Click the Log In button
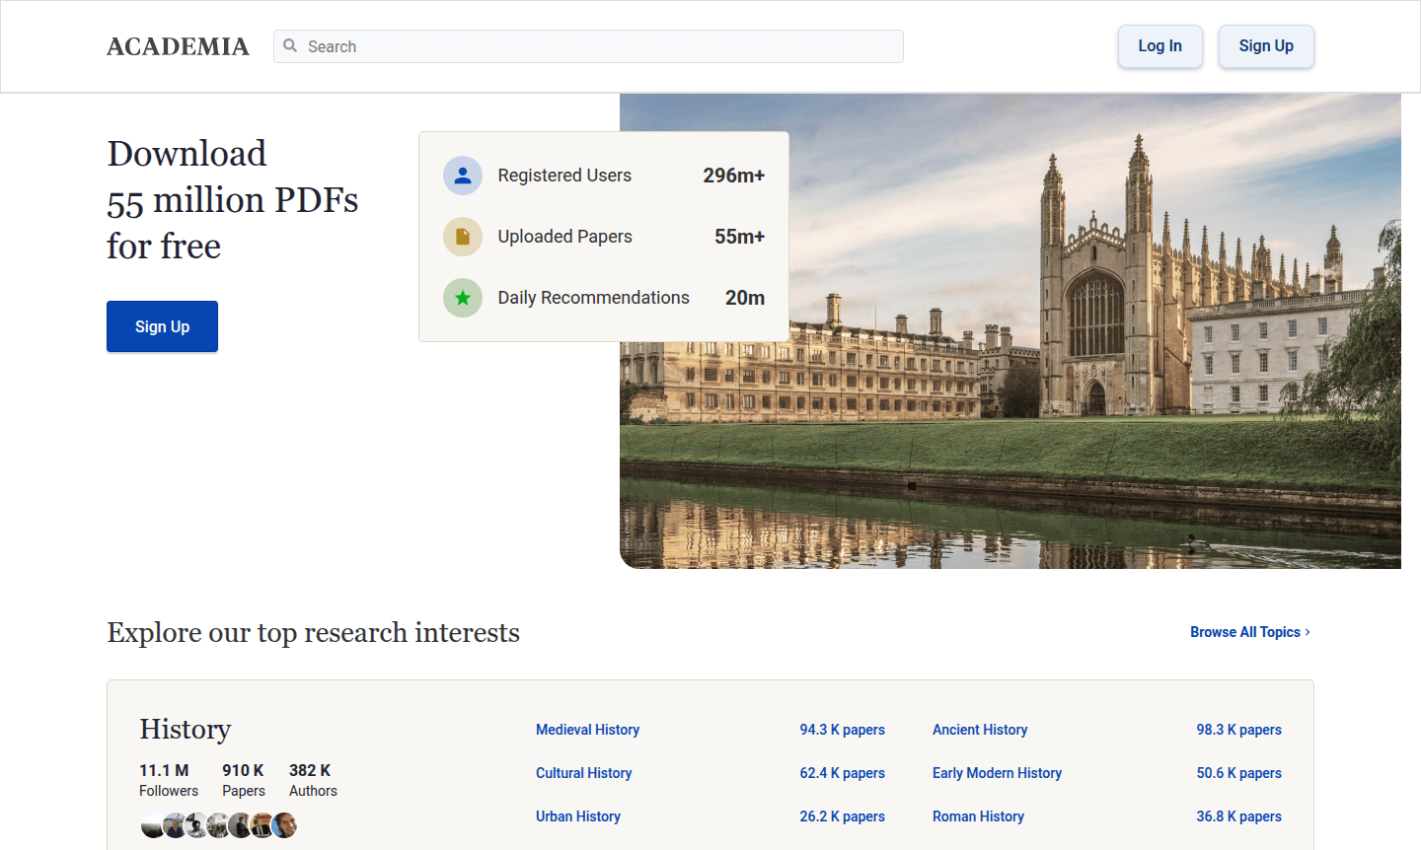Image resolution: width=1421 pixels, height=850 pixels. 1159,45
